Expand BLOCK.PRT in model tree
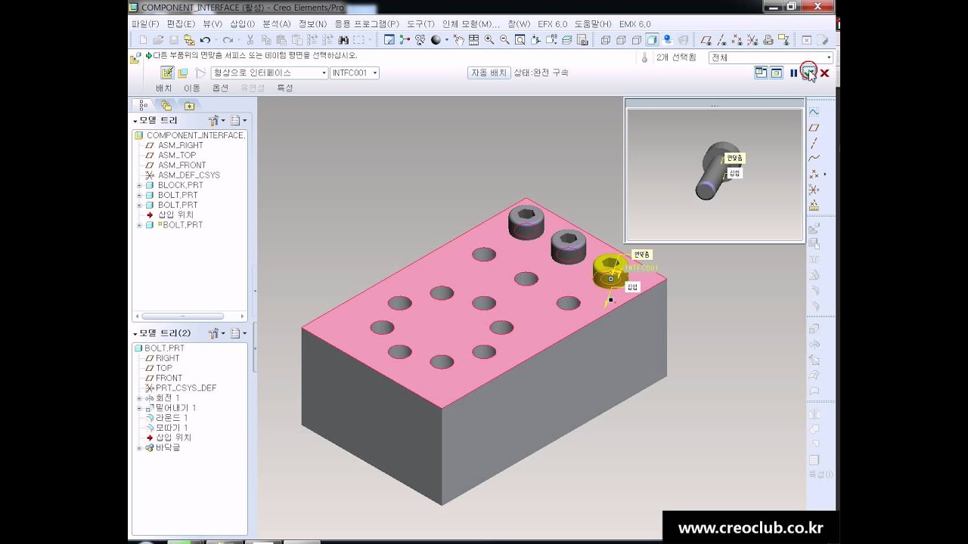968x544 pixels. 139,185
